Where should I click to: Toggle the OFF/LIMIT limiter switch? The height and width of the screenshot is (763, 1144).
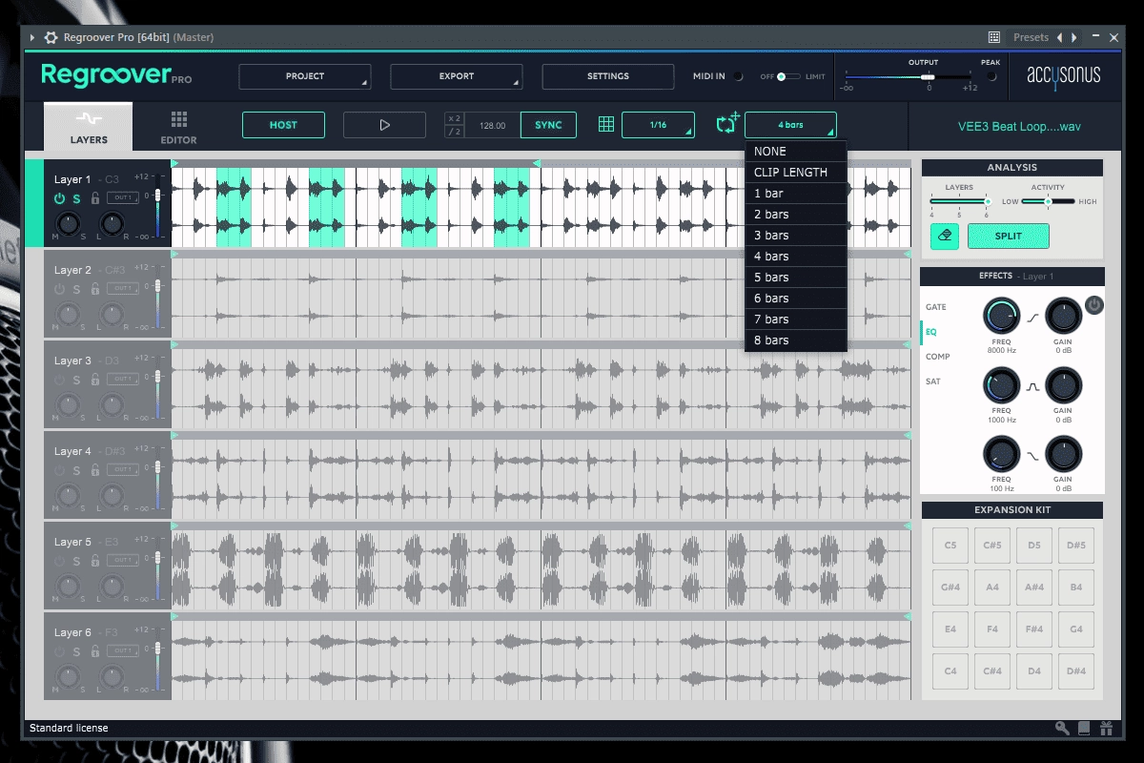(788, 76)
